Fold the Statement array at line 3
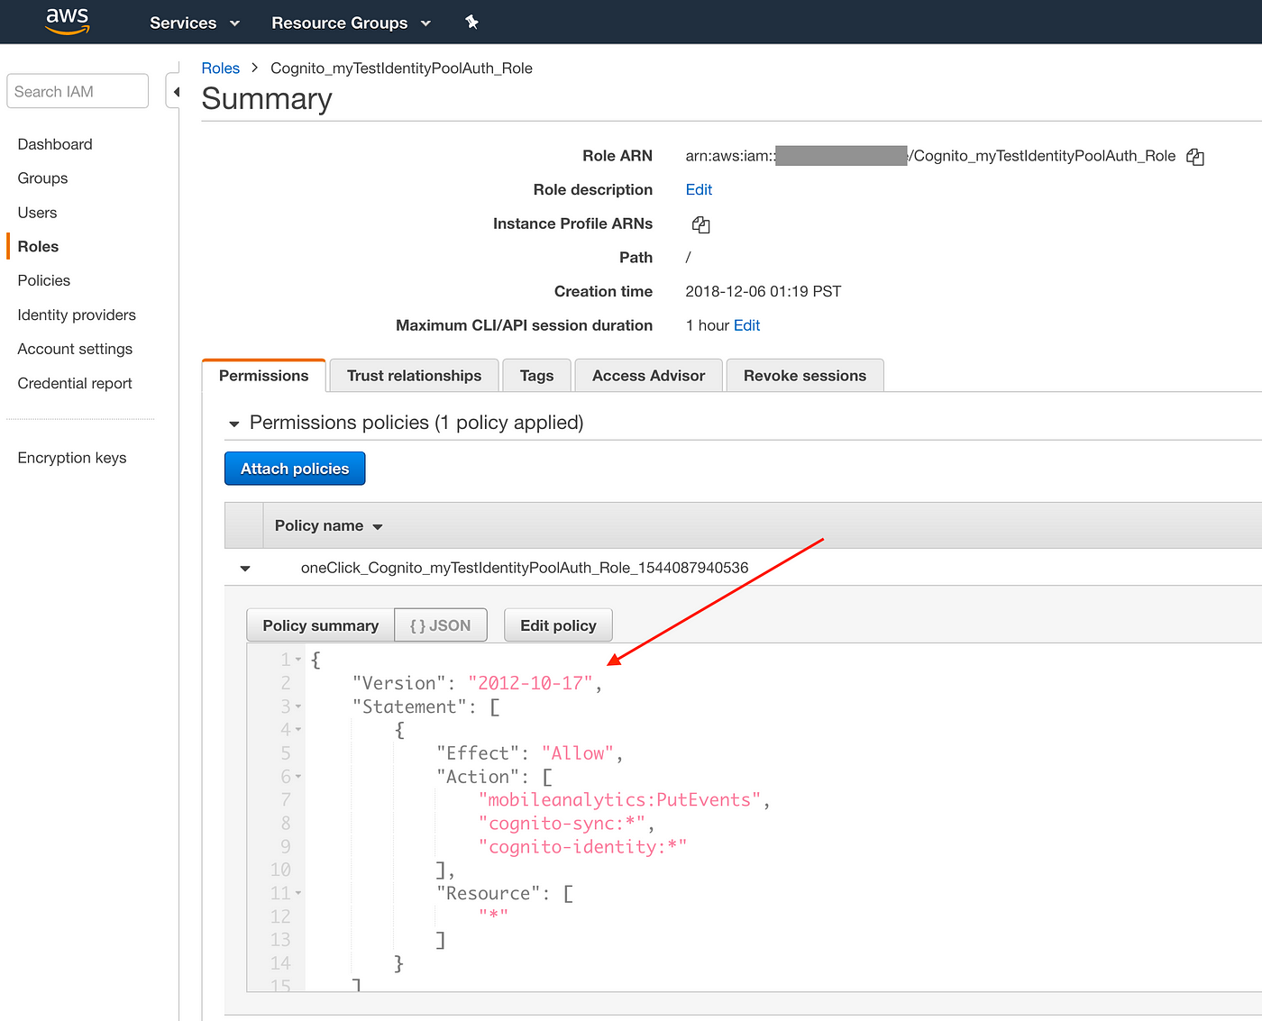This screenshot has width=1262, height=1021. pyautogui.click(x=298, y=707)
